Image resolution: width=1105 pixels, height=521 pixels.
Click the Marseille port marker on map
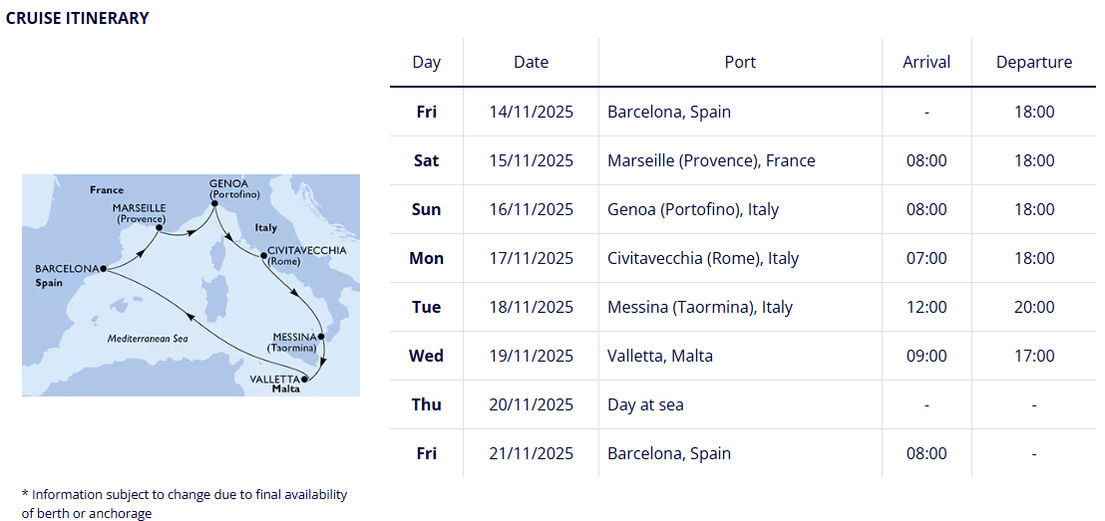coord(160,228)
